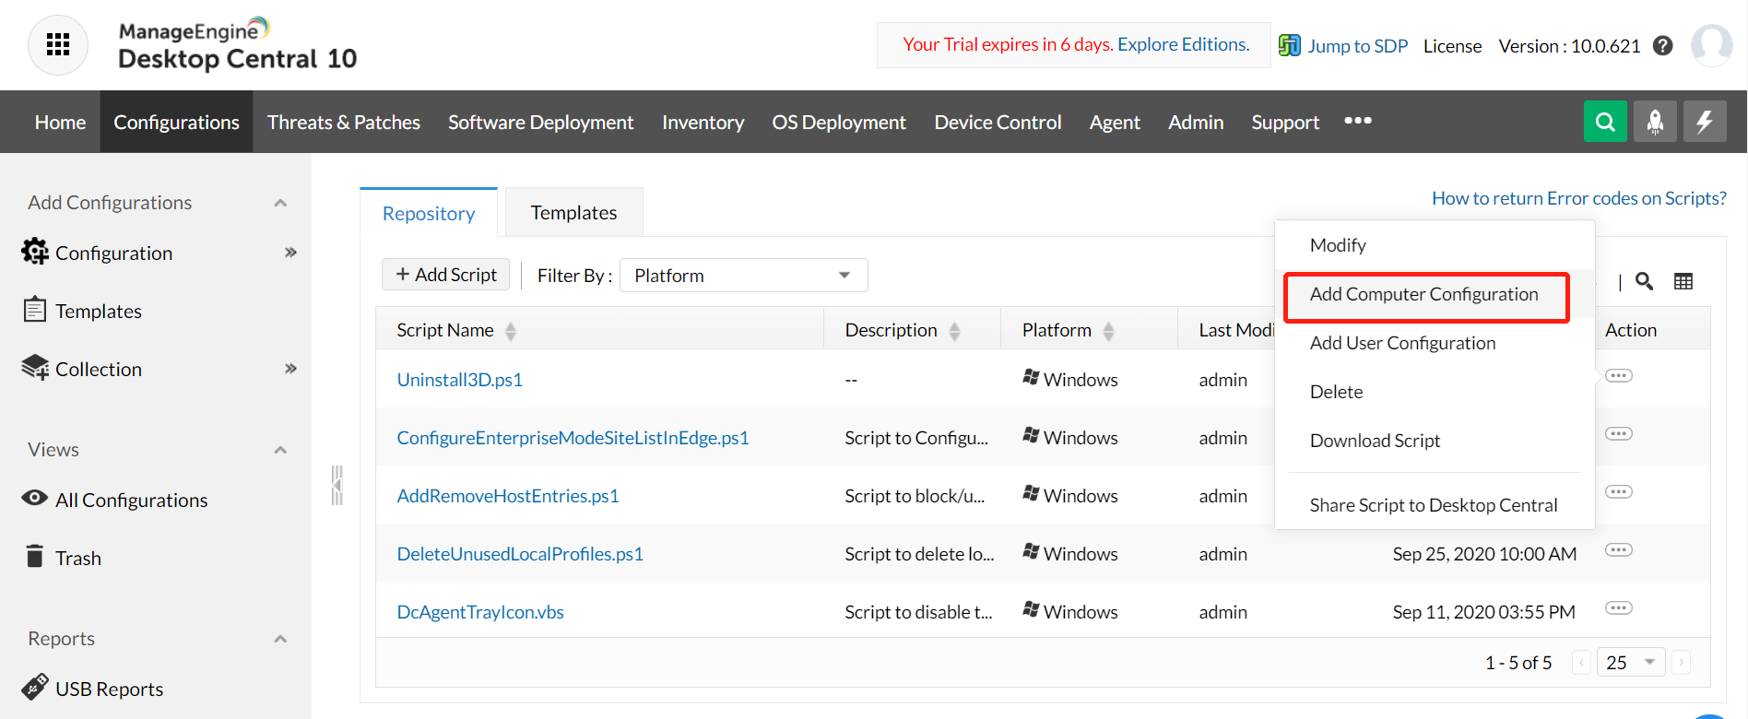Screen dimensions: 1748x719
Task: Open the help question mark icon
Action: point(1663,46)
